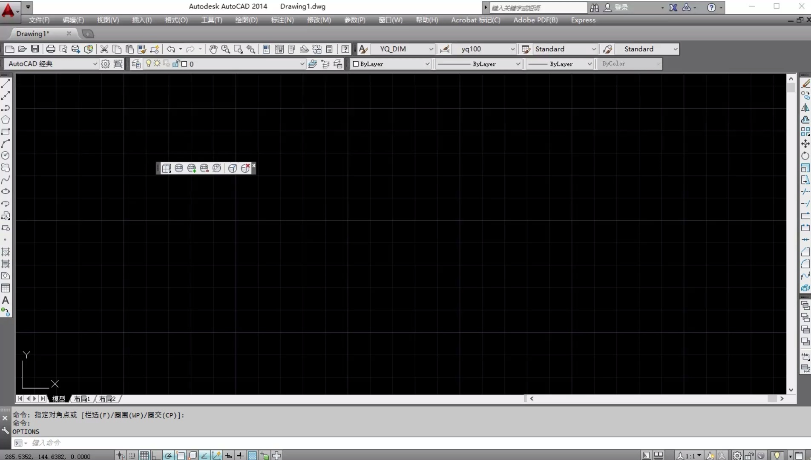The height and width of the screenshot is (460, 811).
Task: Click the Plot printer icon
Action: (x=51, y=49)
